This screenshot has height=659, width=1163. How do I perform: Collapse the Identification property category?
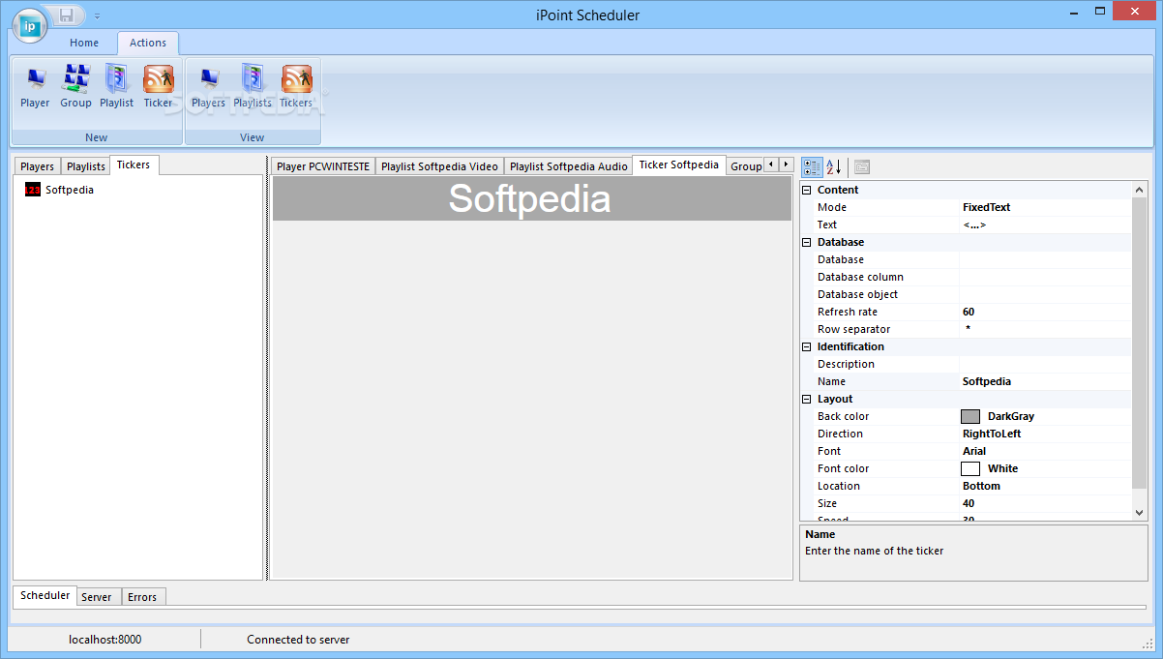click(x=807, y=346)
